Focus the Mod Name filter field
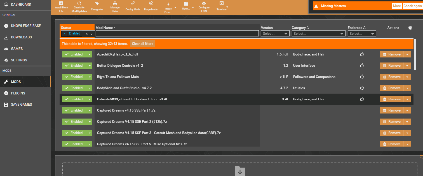This screenshot has width=423, height=176. 177,33
